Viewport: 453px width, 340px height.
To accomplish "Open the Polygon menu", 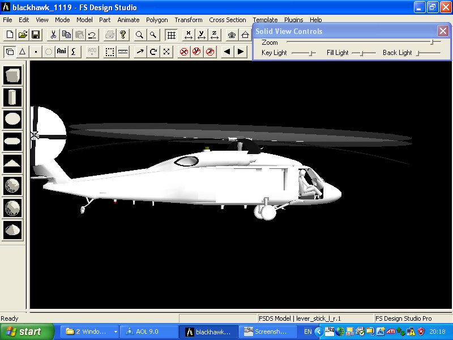I will coord(157,20).
